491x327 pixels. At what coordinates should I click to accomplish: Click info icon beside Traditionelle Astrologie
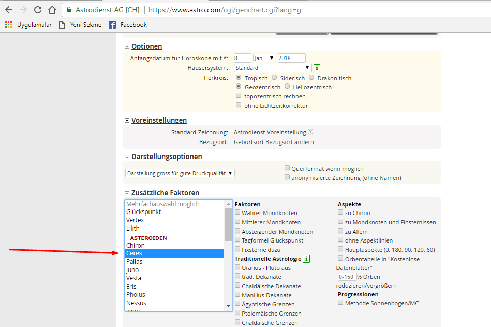pos(307,259)
